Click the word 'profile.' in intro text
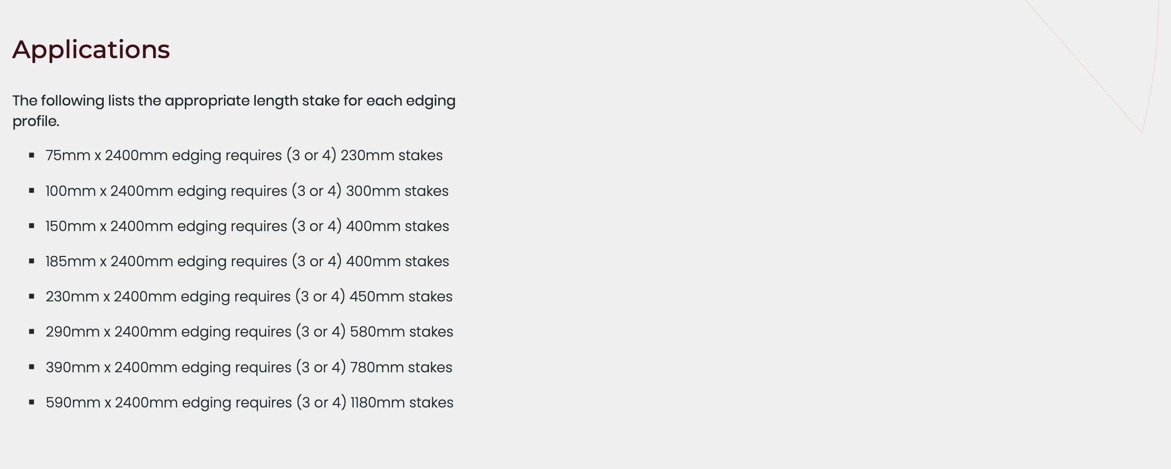This screenshot has height=469, width=1171. [36, 121]
